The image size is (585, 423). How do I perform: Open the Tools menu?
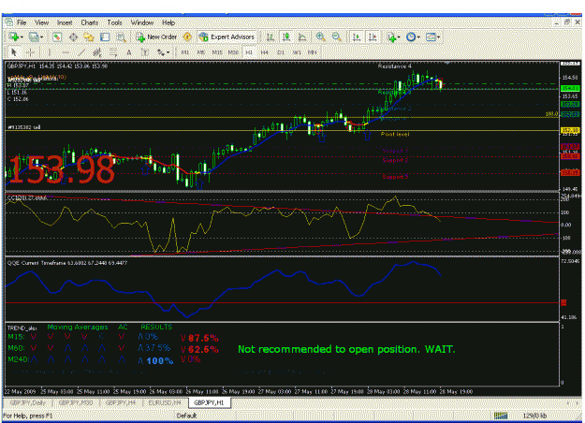(x=114, y=22)
